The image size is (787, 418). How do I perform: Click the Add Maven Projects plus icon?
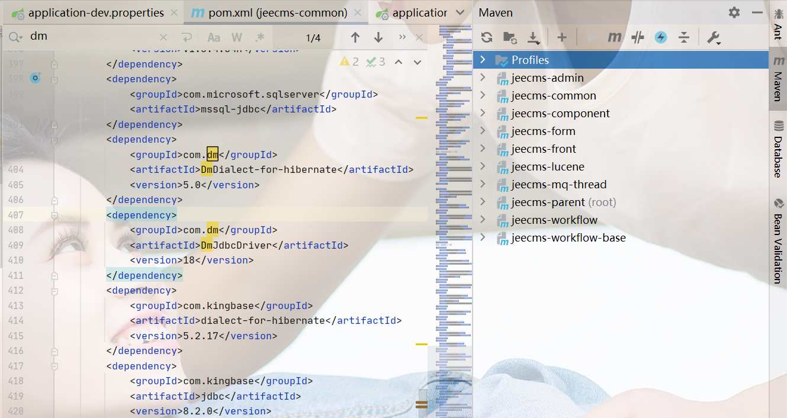[x=562, y=37]
